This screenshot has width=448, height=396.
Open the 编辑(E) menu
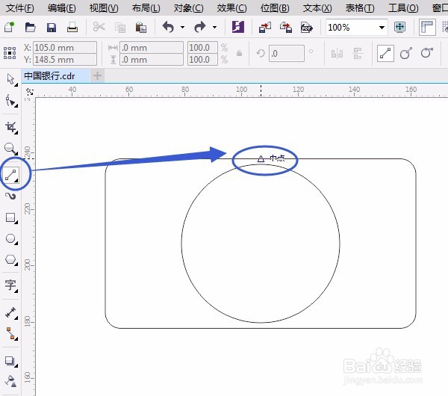click(62, 8)
